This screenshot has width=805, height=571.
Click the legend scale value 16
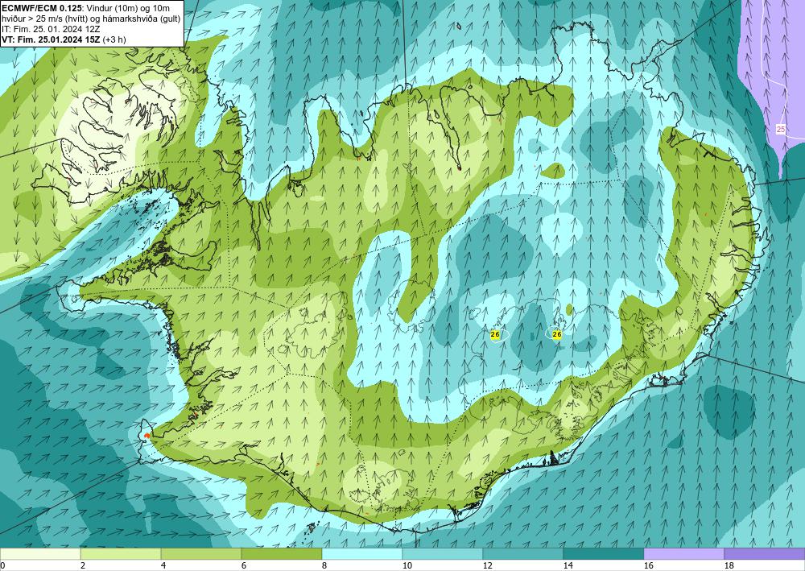pos(648,565)
